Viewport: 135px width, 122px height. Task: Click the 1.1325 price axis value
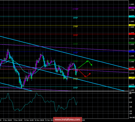coord(132,73)
